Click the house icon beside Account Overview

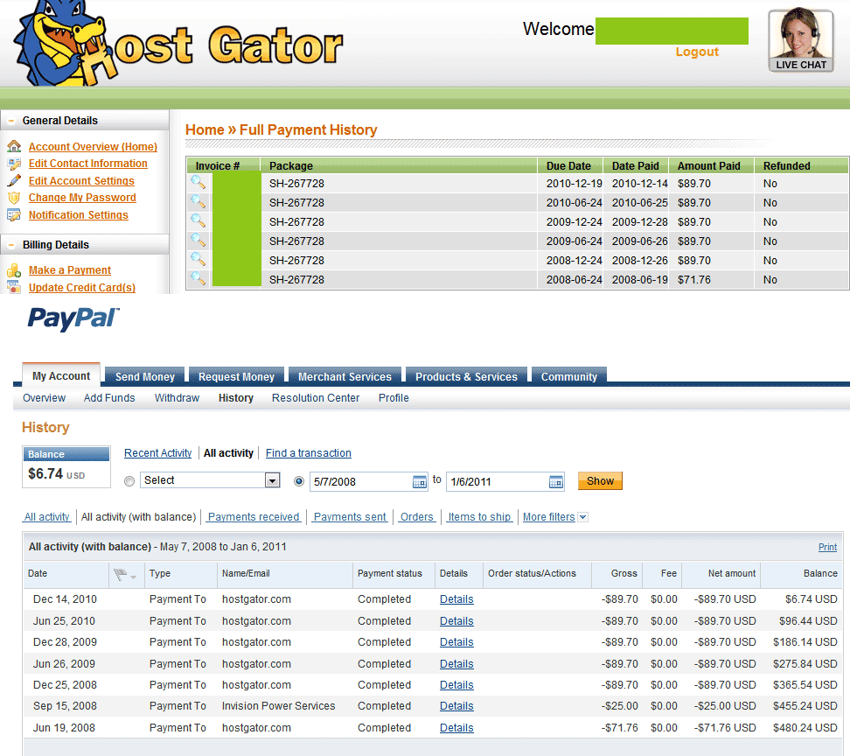(14, 146)
